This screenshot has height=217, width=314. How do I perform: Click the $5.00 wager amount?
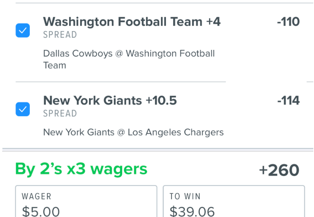[x=41, y=211]
